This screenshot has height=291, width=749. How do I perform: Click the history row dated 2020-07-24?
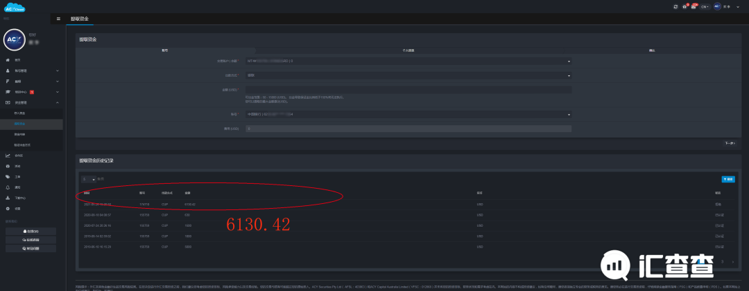tap(408, 225)
